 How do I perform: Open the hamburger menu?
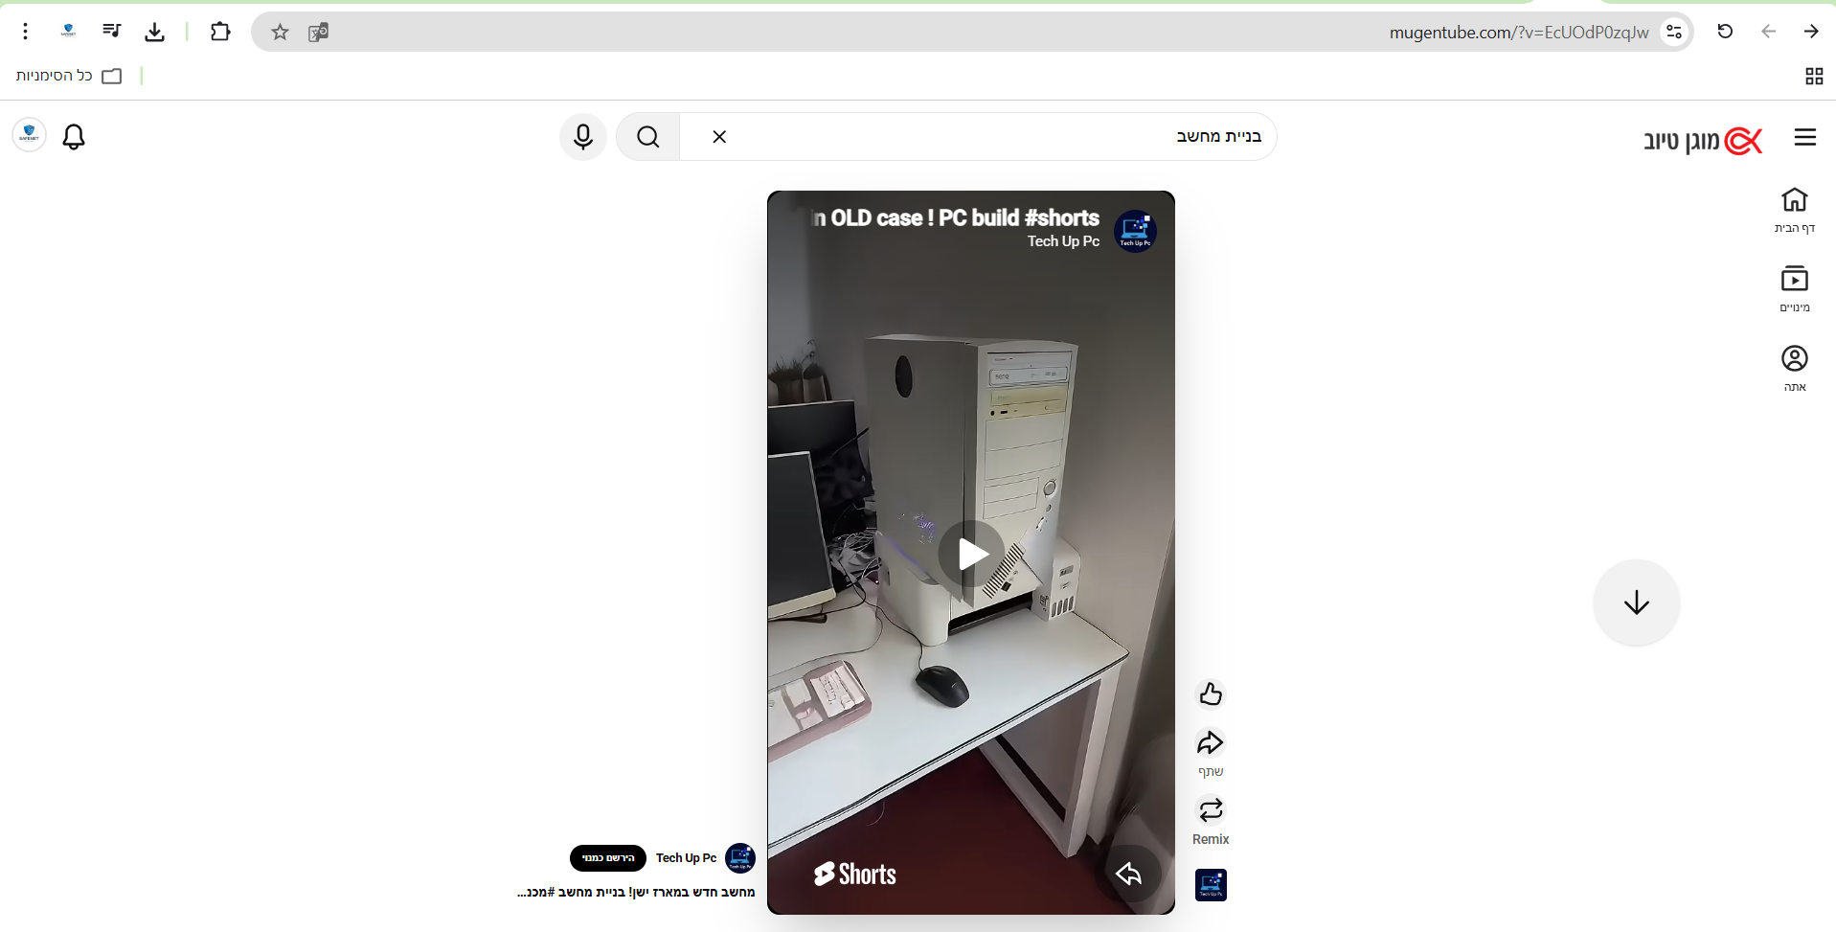click(1804, 138)
